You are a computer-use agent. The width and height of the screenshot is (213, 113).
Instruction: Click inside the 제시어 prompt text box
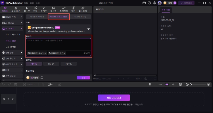click(59, 45)
